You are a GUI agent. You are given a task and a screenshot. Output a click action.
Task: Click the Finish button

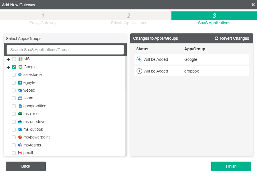(231, 166)
